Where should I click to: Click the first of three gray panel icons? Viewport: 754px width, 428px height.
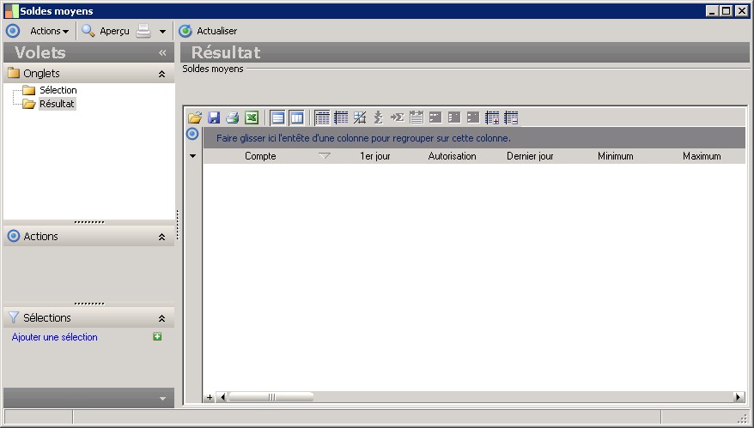tap(435, 118)
